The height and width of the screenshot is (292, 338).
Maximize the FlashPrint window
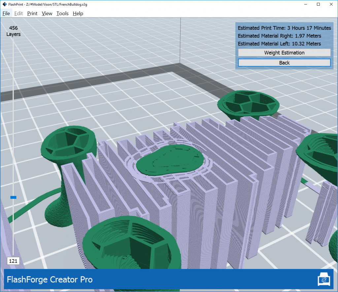coord(318,4)
